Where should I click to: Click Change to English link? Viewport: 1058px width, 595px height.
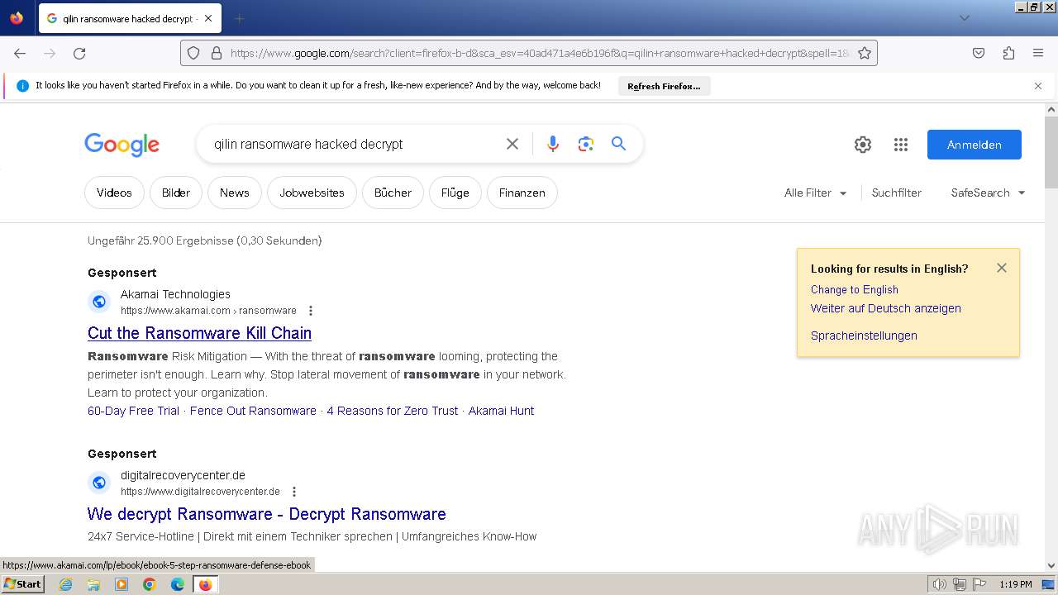point(854,289)
